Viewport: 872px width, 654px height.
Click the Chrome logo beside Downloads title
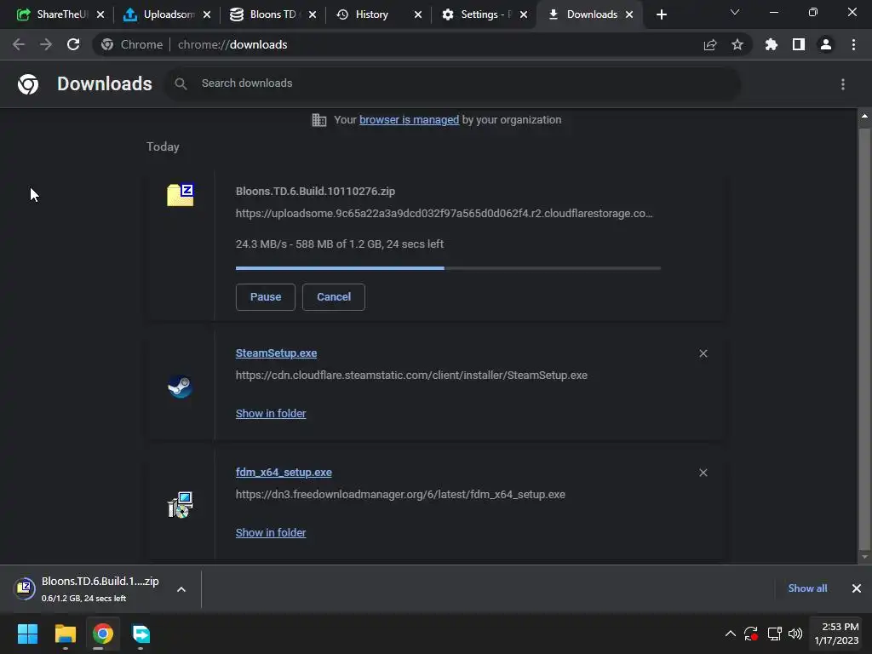click(x=28, y=84)
